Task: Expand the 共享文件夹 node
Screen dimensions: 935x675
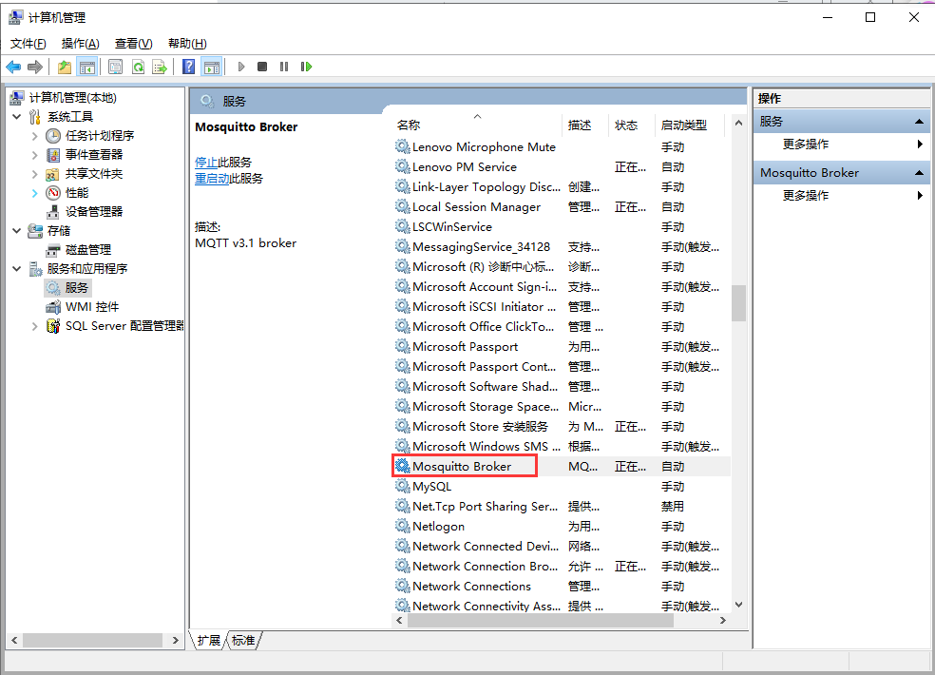Action: point(34,174)
